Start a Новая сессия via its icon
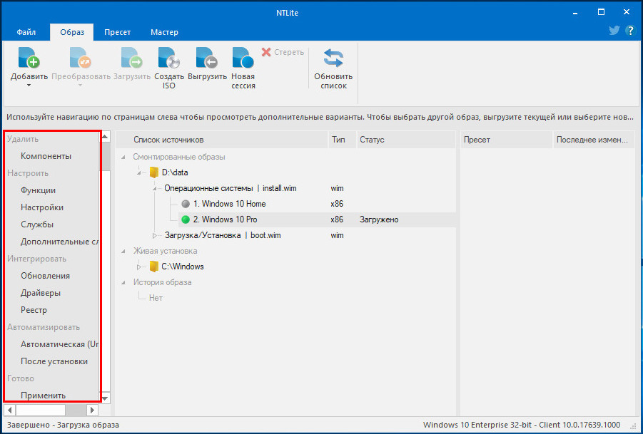This screenshot has height=434, width=643. [x=243, y=58]
